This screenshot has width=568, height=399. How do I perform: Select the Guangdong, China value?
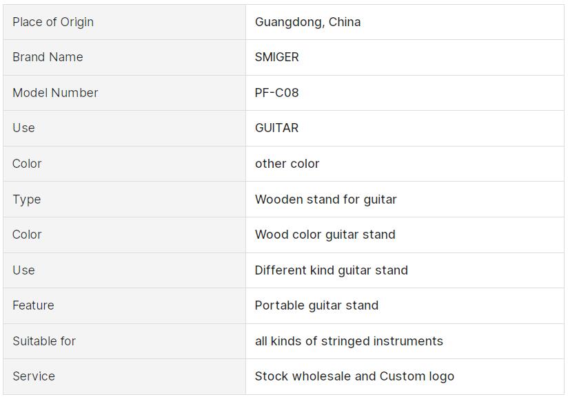(307, 22)
